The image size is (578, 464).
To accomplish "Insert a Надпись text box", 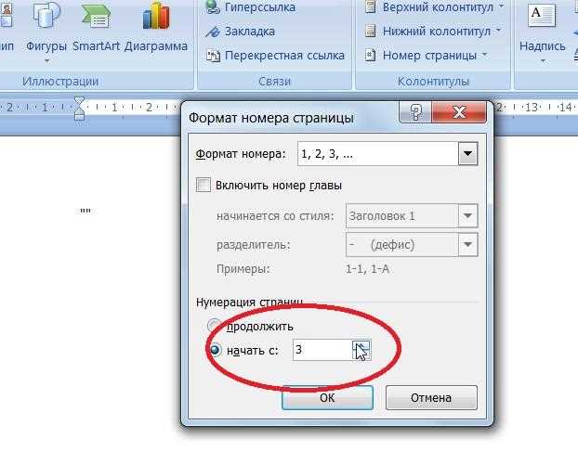I will (542, 32).
